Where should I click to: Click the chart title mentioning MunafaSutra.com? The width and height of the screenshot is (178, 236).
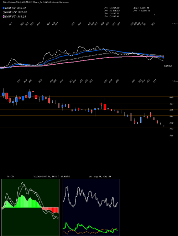(36, 2)
